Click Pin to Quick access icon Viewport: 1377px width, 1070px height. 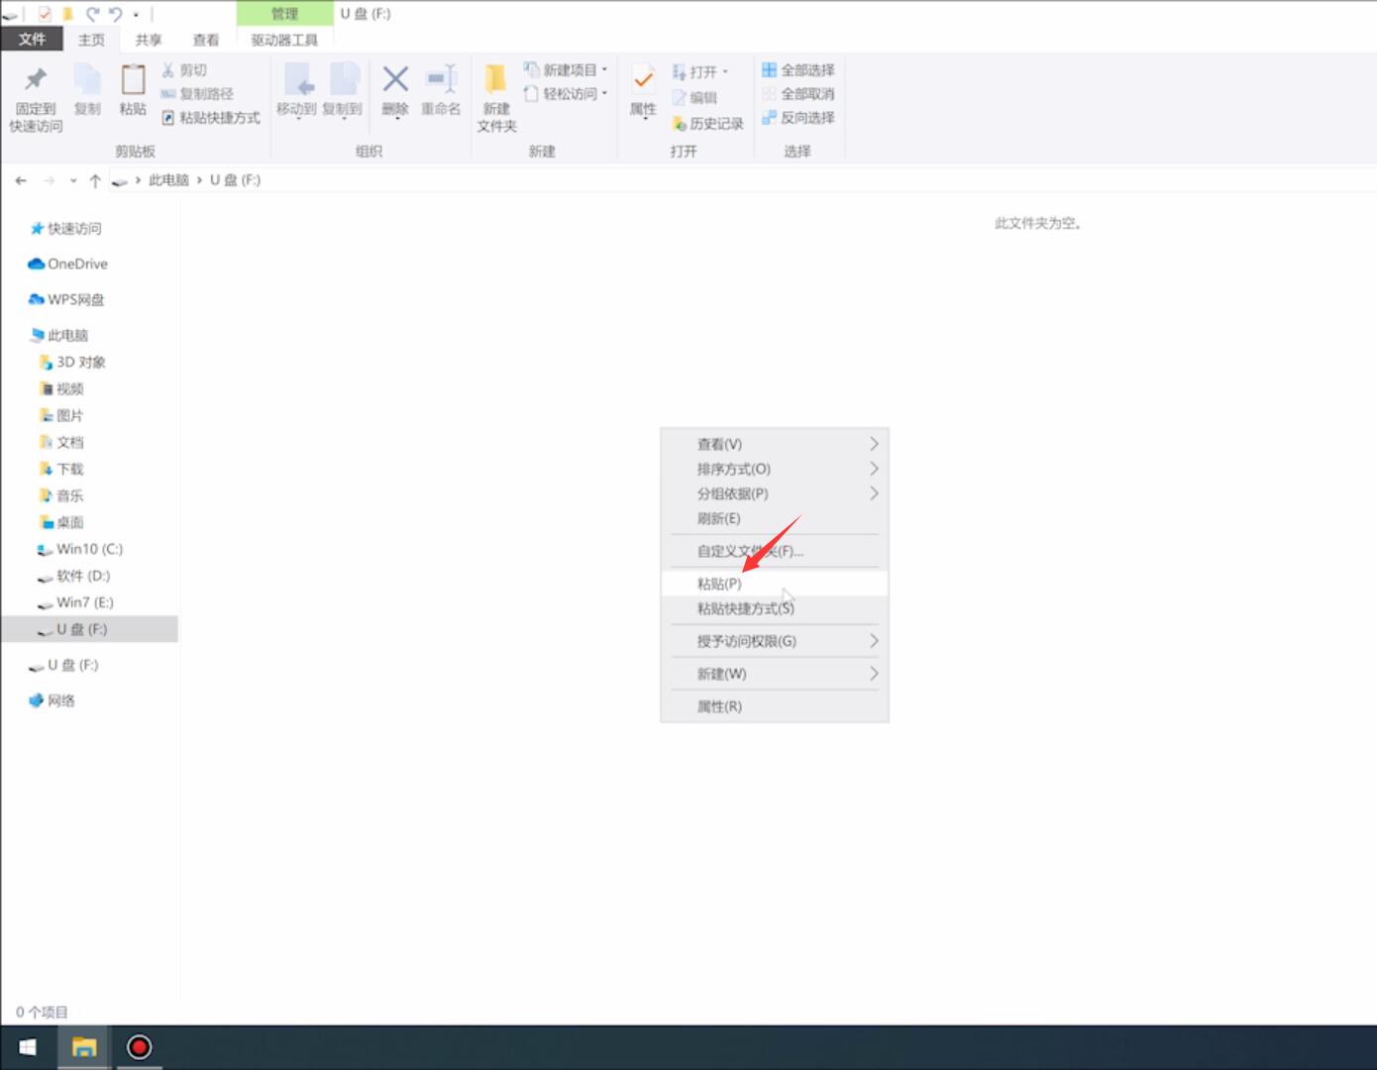36,79
